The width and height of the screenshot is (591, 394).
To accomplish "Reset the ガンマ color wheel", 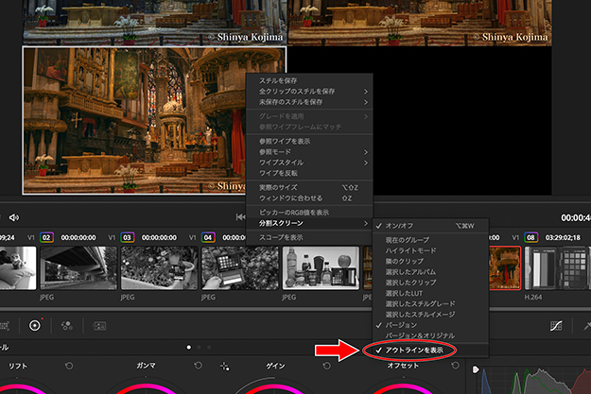I will [200, 366].
